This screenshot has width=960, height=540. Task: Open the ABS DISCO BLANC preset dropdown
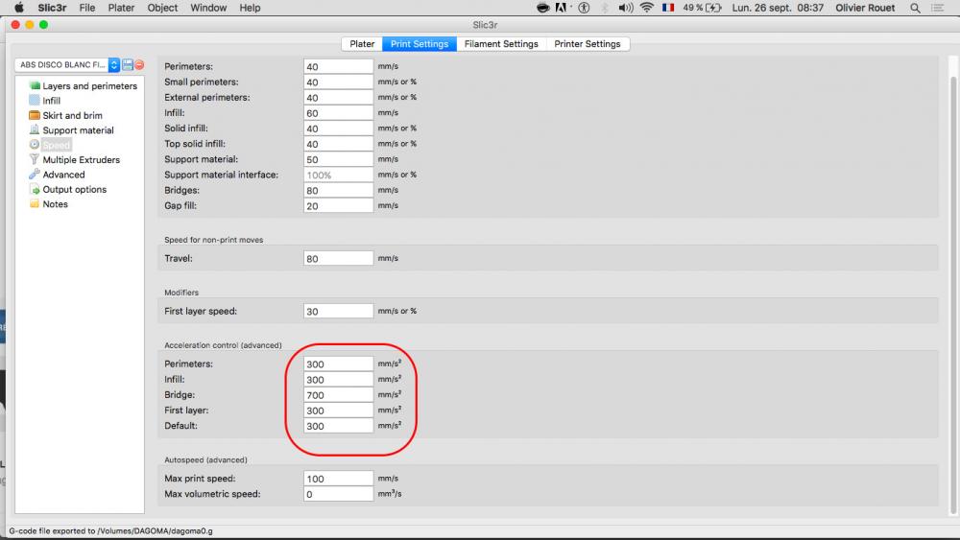(67, 65)
